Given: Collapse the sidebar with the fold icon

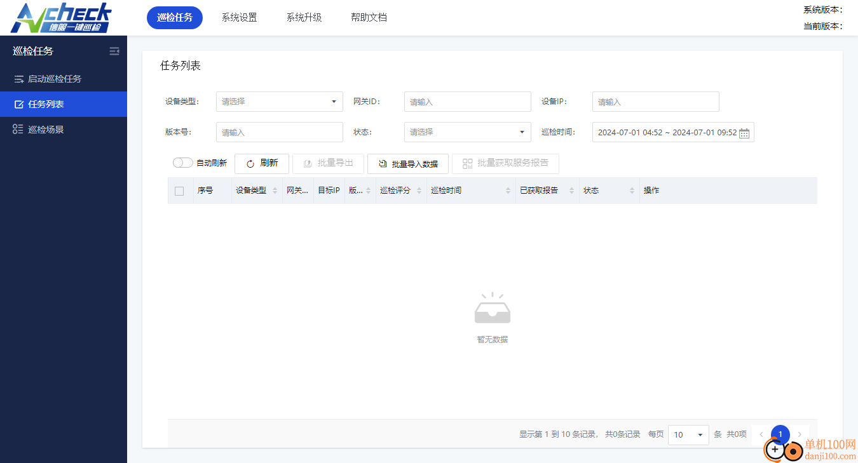Looking at the screenshot, I should pos(114,51).
